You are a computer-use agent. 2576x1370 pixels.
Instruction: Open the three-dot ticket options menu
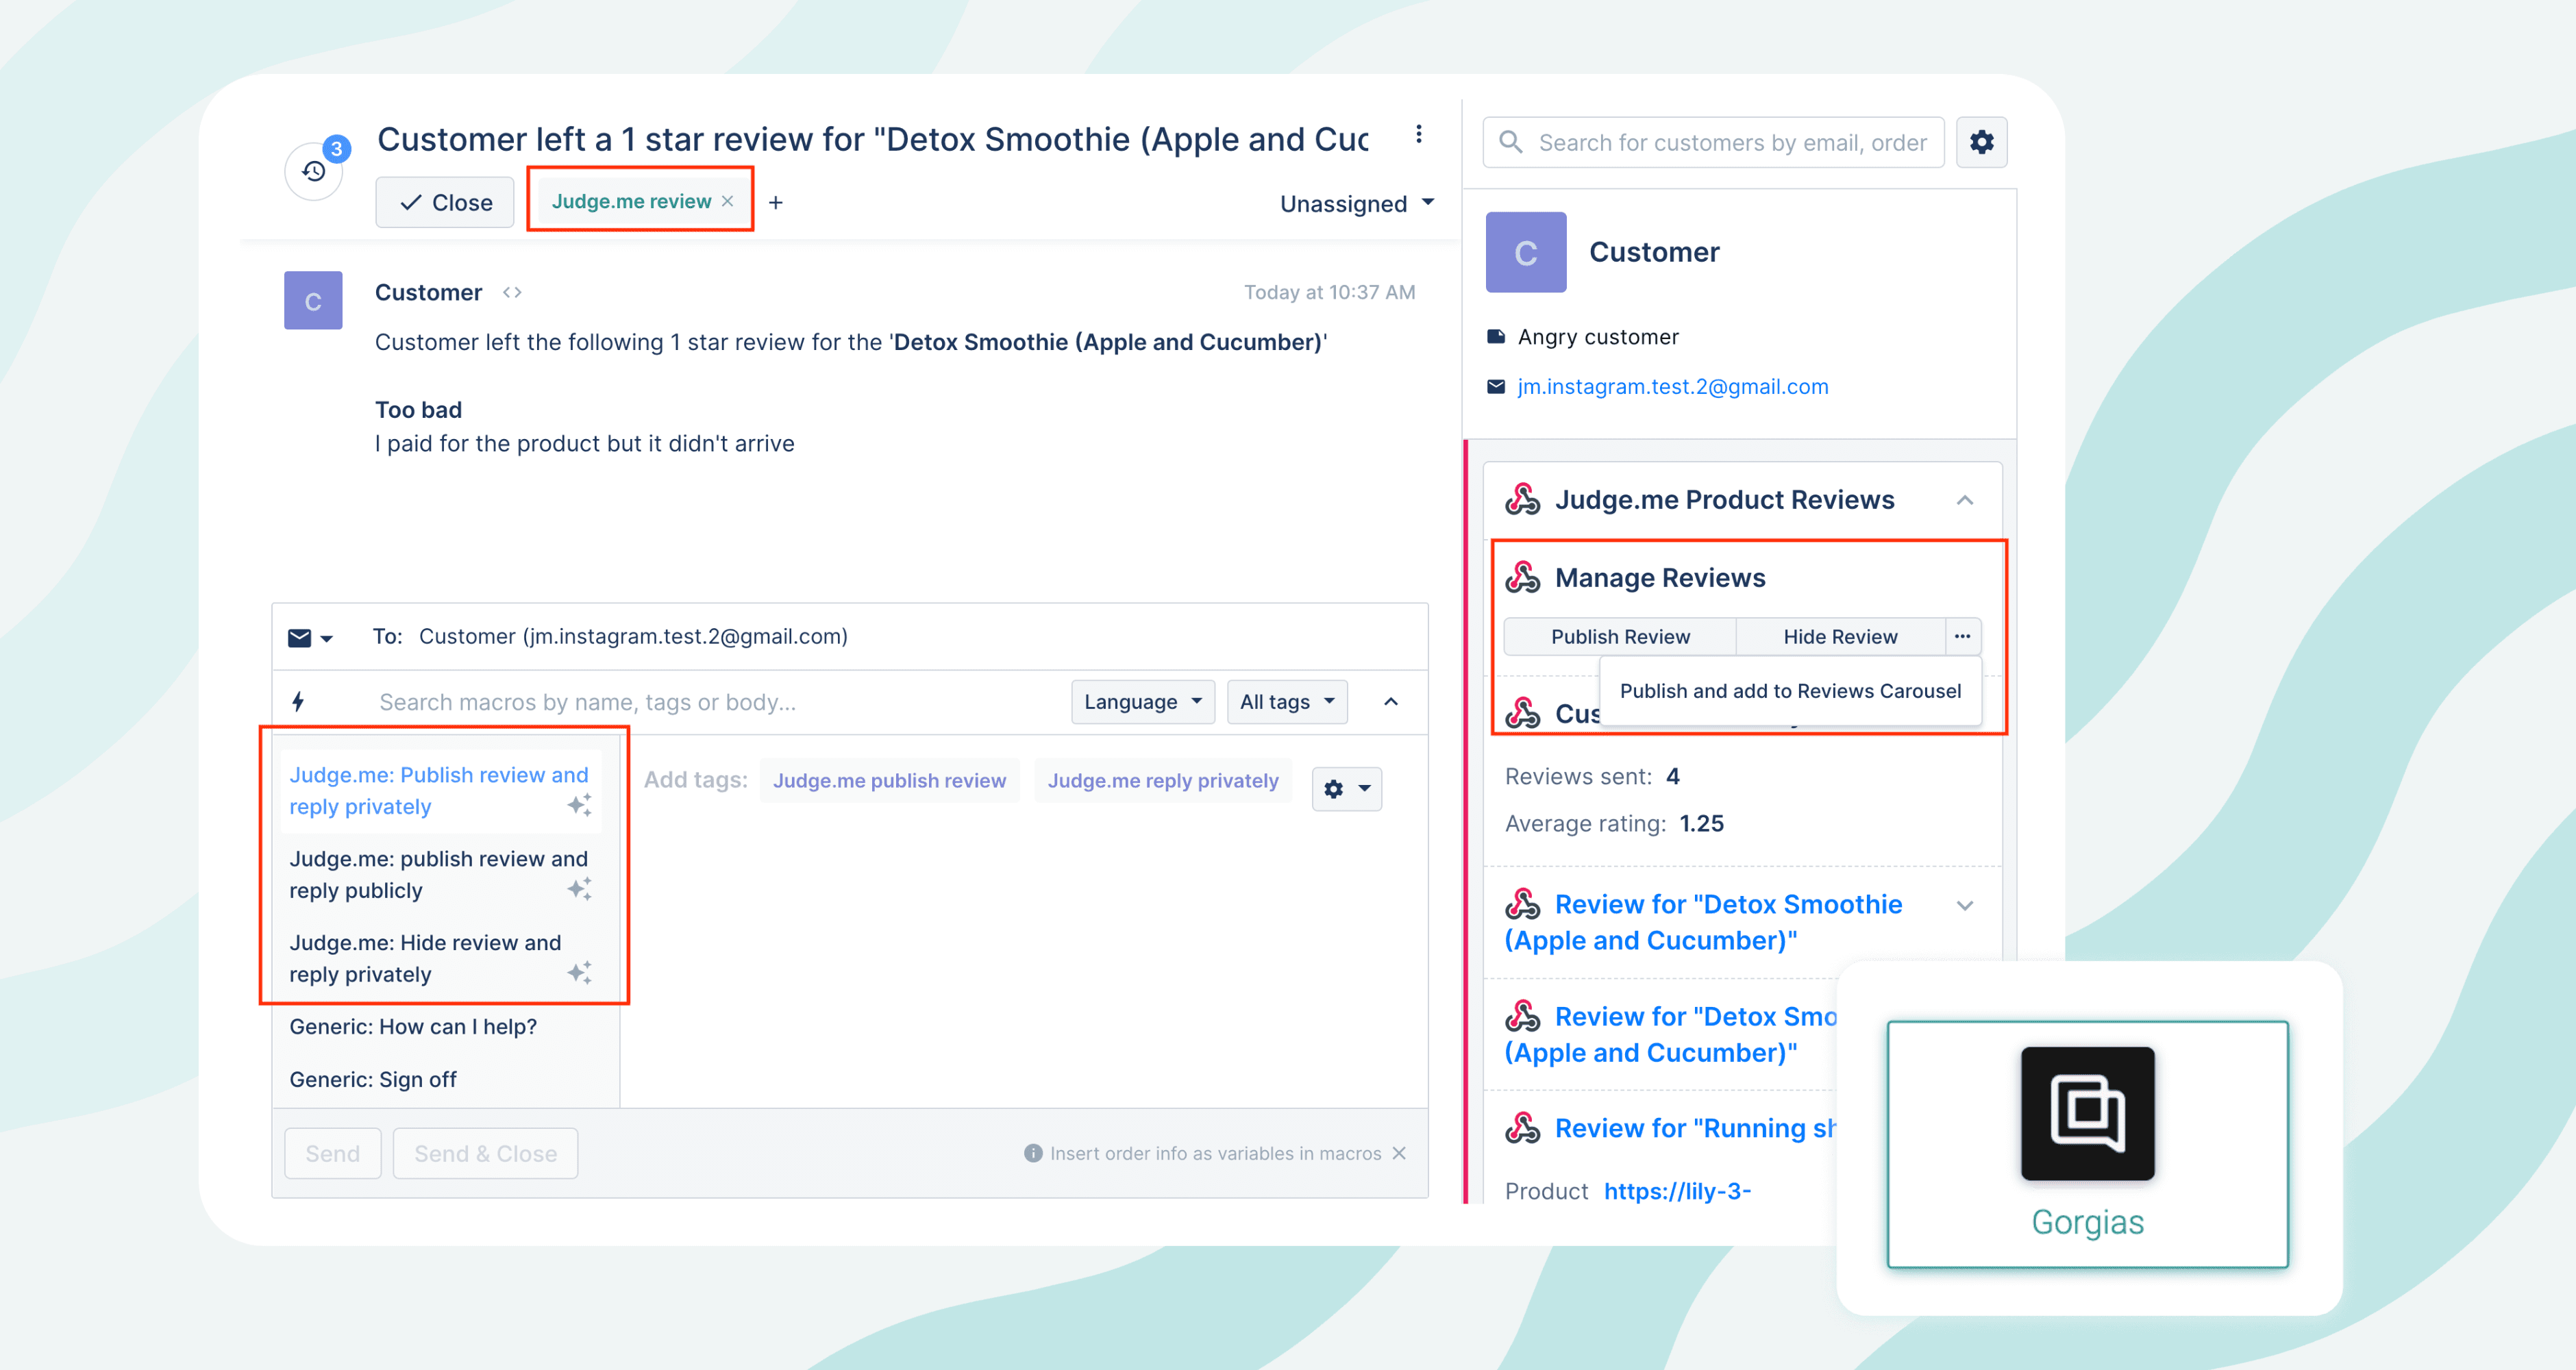coord(1418,135)
